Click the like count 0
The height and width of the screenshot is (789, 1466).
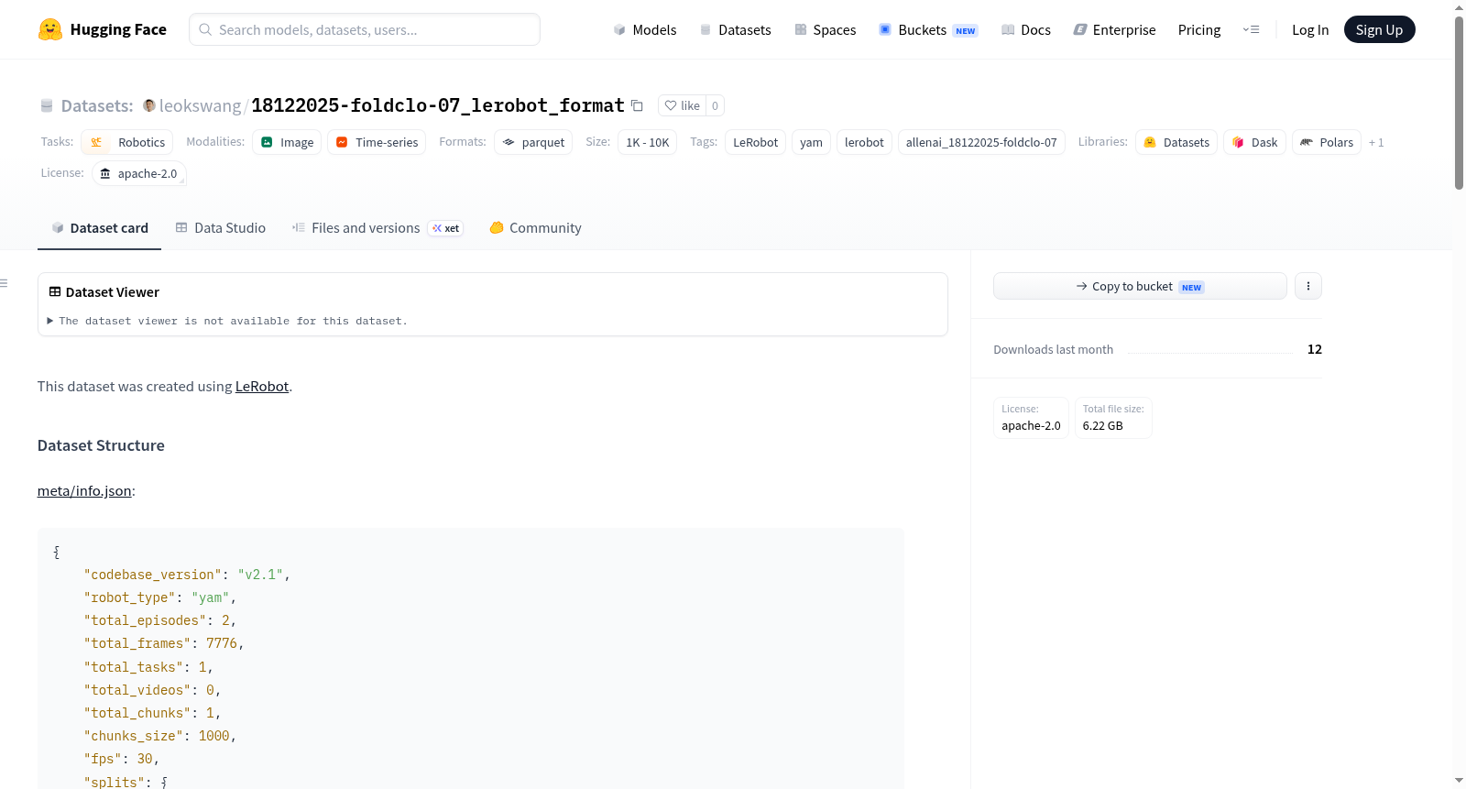pos(715,105)
